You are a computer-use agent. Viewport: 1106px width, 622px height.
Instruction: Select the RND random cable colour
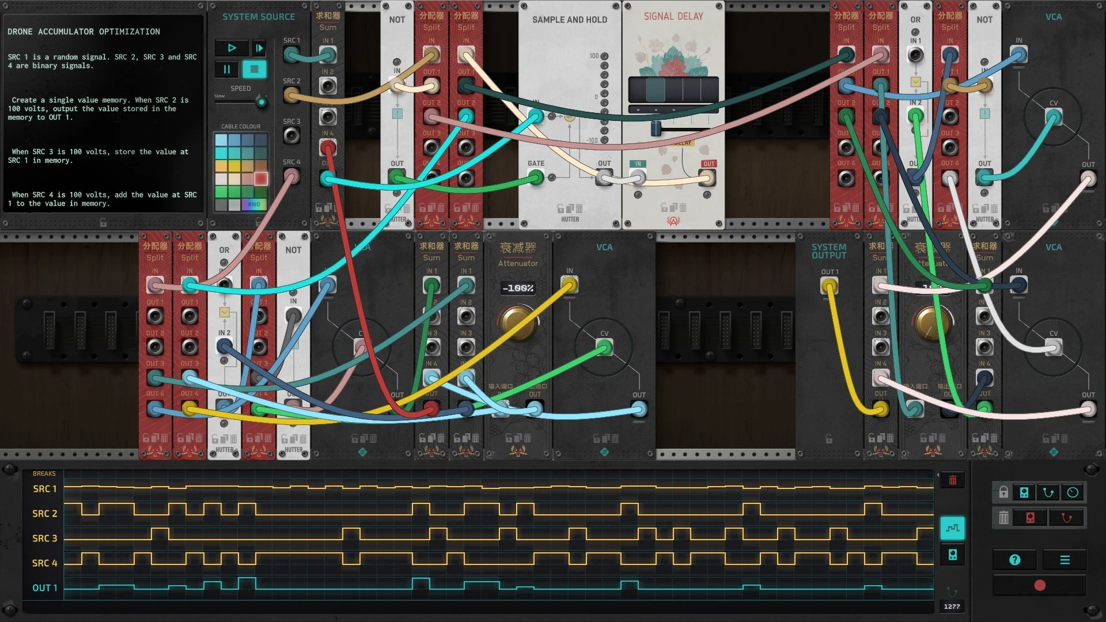tap(254, 204)
